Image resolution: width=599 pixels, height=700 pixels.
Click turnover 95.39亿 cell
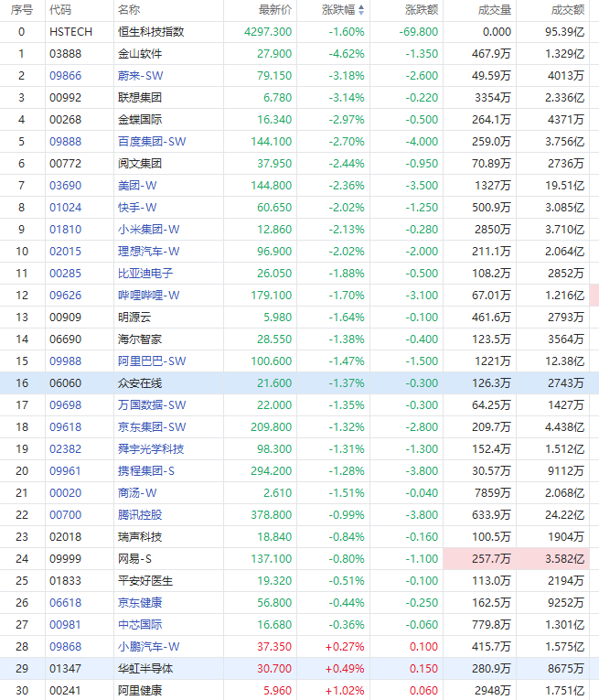564,32
